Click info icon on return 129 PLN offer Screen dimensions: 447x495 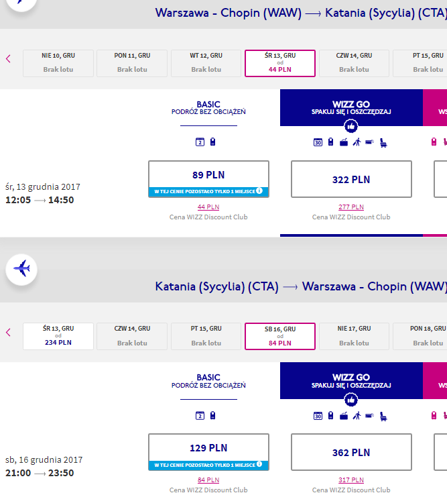point(259,464)
